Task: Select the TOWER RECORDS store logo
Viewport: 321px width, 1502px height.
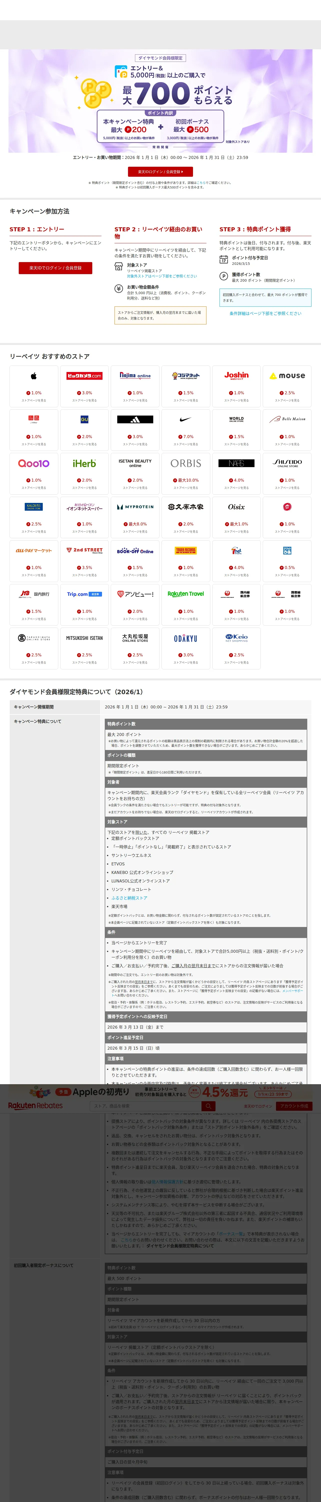Action: click(186, 550)
